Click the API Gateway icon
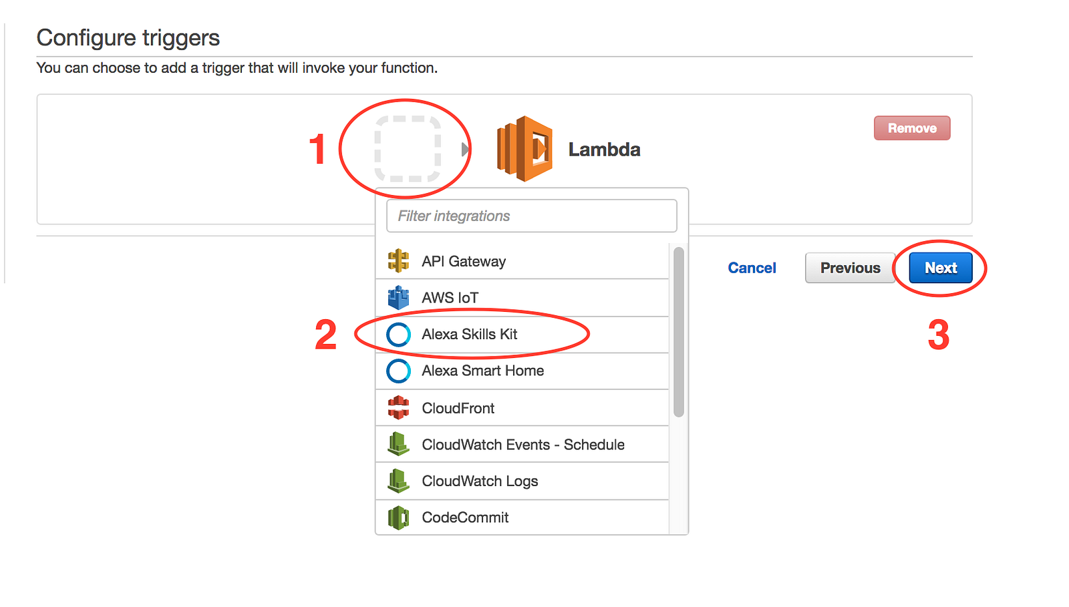Viewport: 1069px width, 607px height. [x=398, y=261]
